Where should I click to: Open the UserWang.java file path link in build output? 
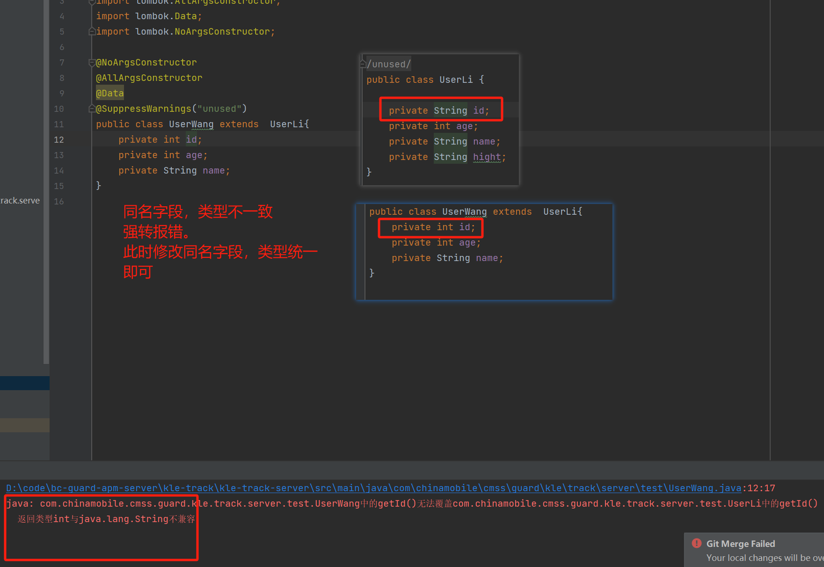coord(373,488)
